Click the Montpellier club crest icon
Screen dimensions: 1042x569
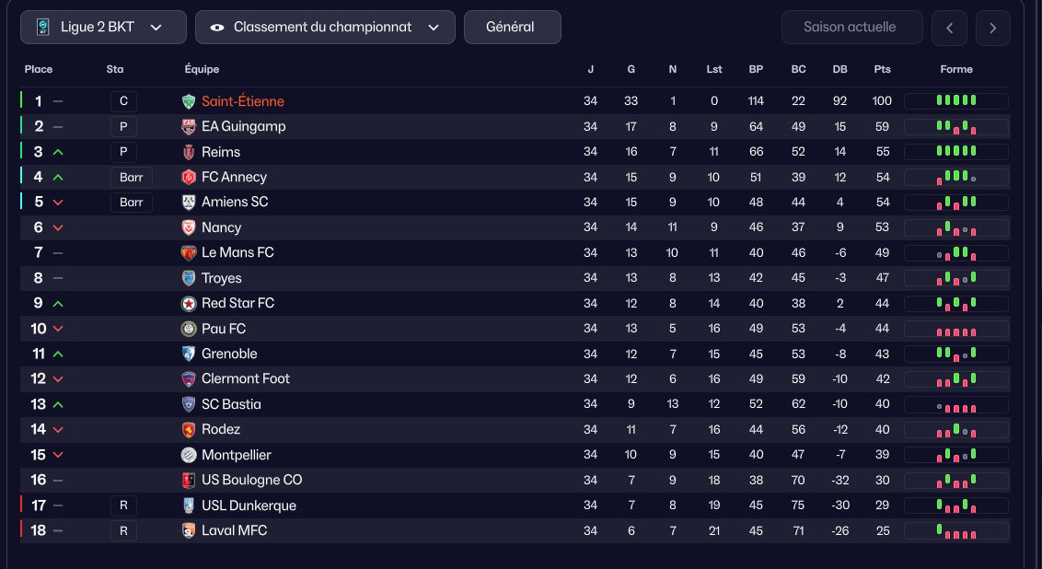(x=189, y=455)
